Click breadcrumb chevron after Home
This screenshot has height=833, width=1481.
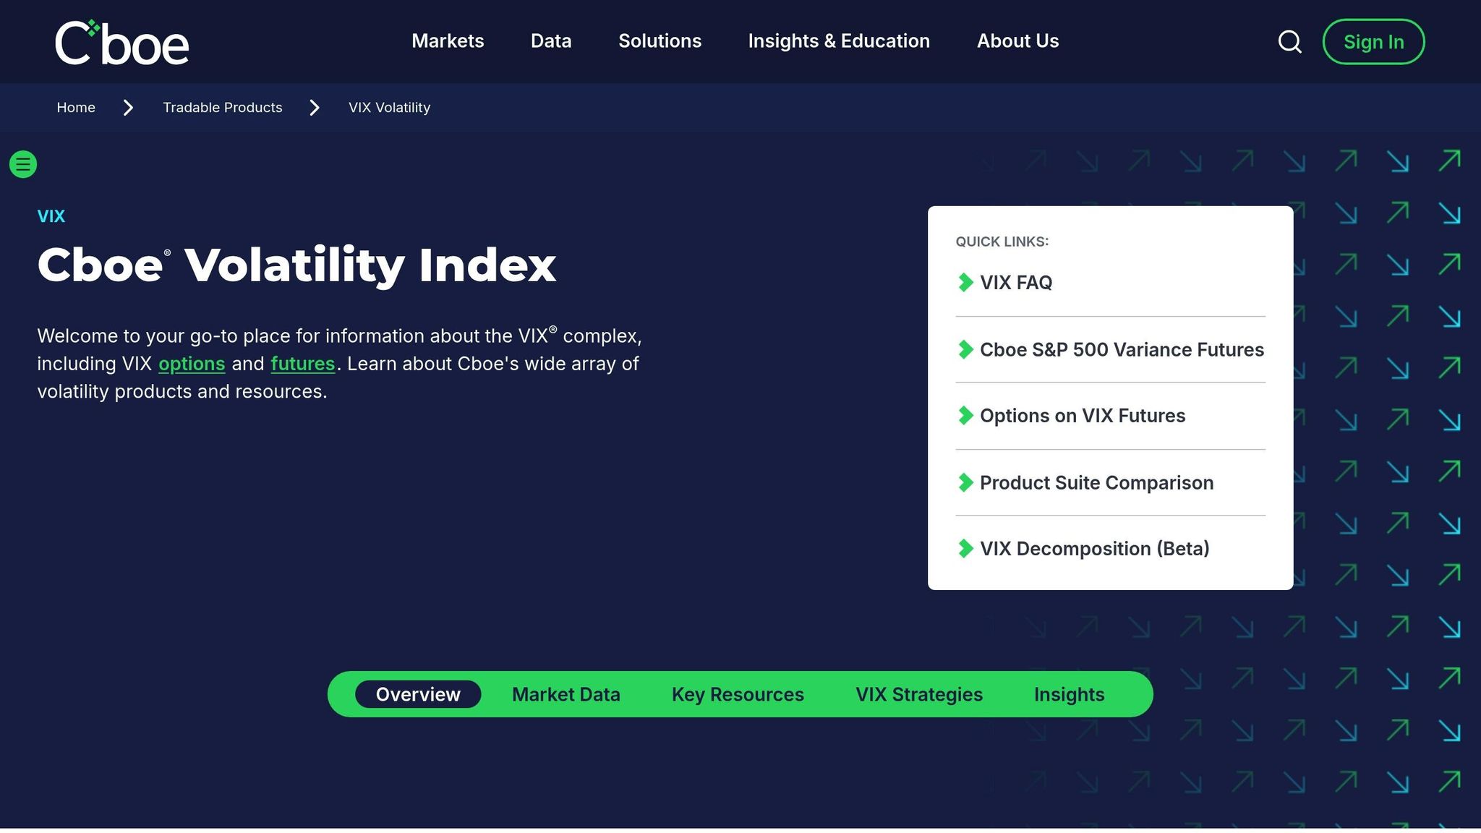tap(129, 108)
